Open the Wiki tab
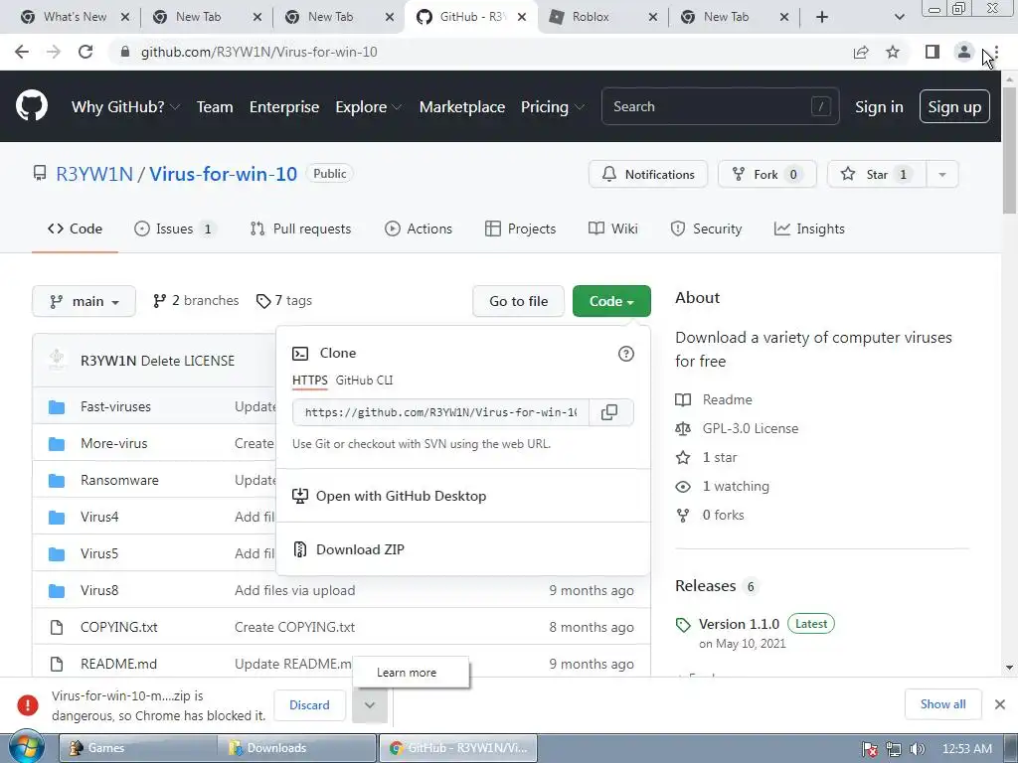Screen dimensions: 1018x763 [x=612, y=229]
